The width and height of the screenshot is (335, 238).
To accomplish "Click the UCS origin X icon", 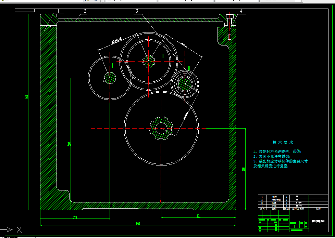I will (x=19, y=230).
